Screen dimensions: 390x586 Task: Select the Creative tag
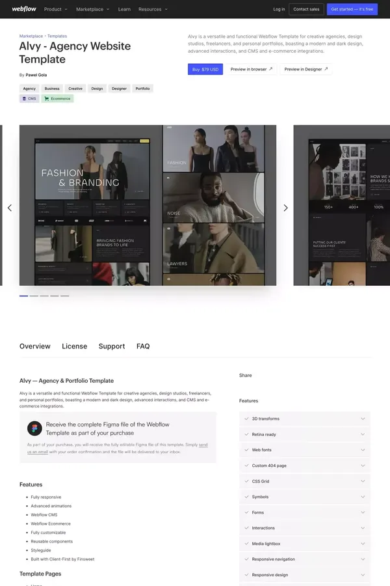75,89
